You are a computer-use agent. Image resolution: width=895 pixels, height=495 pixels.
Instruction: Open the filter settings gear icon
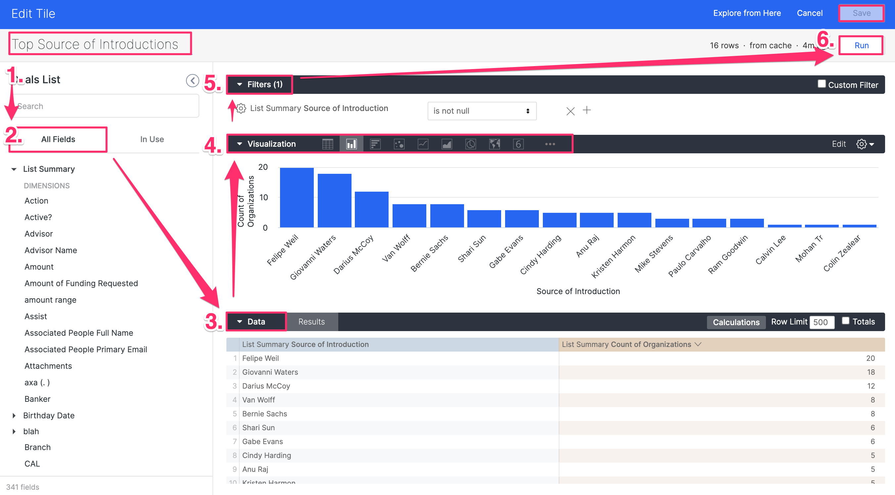point(240,108)
